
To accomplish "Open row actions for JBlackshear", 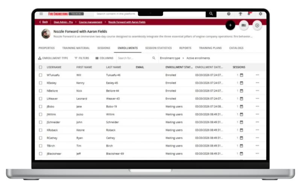I will click(257, 154).
